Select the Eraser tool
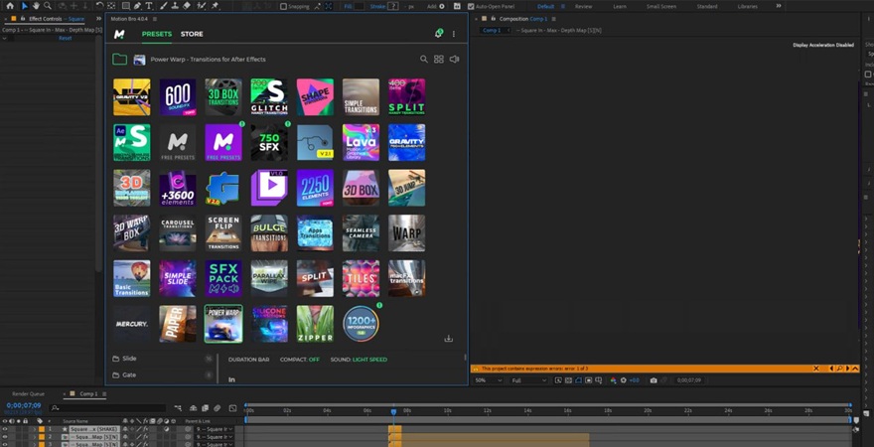This screenshot has height=447, width=874. click(x=186, y=6)
